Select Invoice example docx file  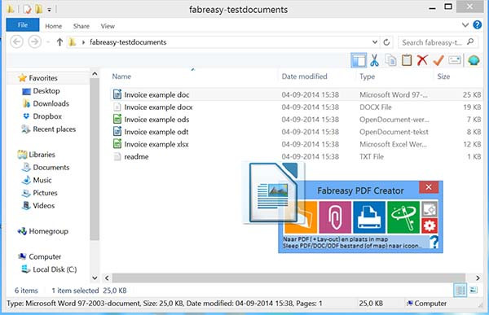point(297,107)
